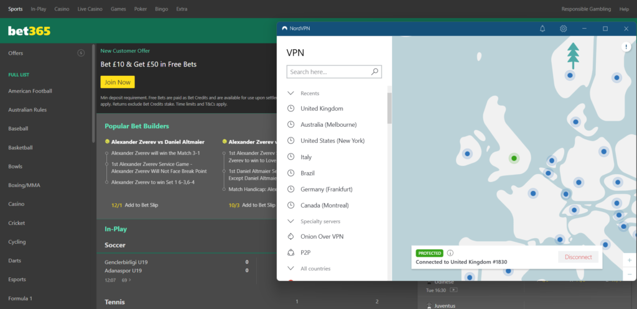637x309 pixels.
Task: Expand the All countries section
Action: (x=291, y=269)
